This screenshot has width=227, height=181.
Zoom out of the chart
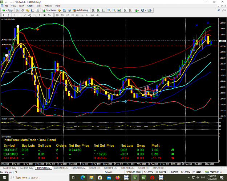coord(114,10)
